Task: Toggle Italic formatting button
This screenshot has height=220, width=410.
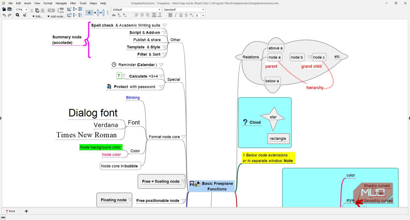Action: pos(175,15)
